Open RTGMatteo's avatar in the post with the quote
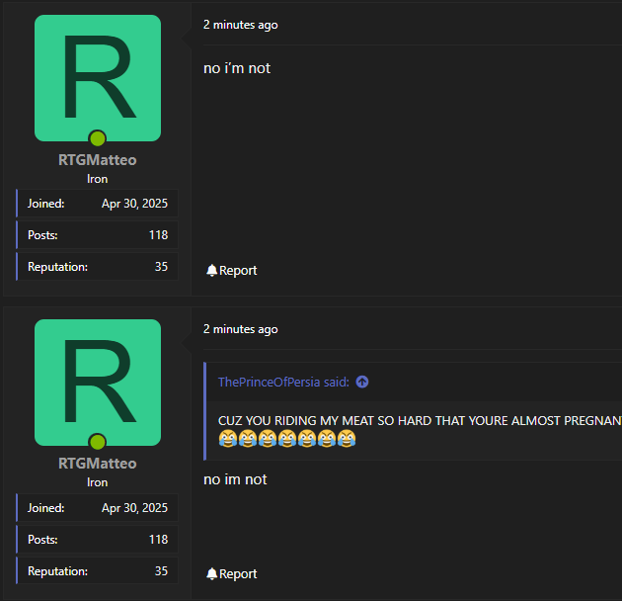 (97, 382)
